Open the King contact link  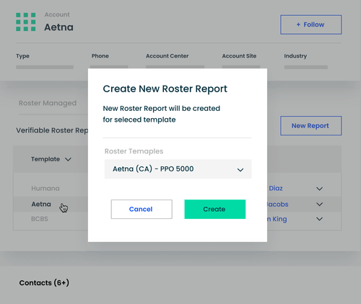(x=277, y=219)
